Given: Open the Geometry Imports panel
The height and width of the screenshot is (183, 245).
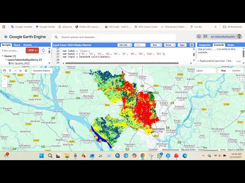Looking at the screenshot, I should click(x=41, y=71).
